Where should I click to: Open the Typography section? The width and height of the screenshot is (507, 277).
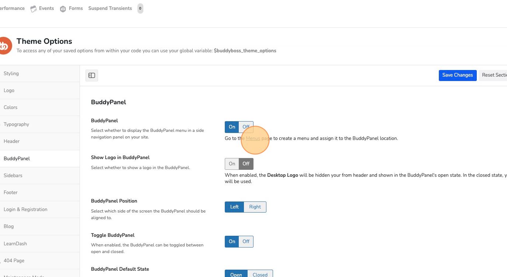(x=40, y=124)
